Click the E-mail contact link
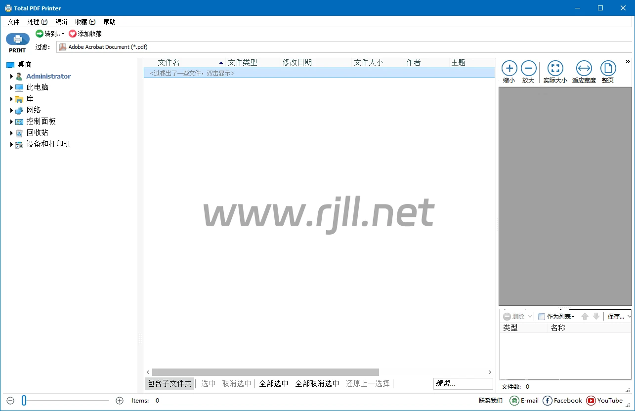The height and width of the screenshot is (411, 635). 524,401
